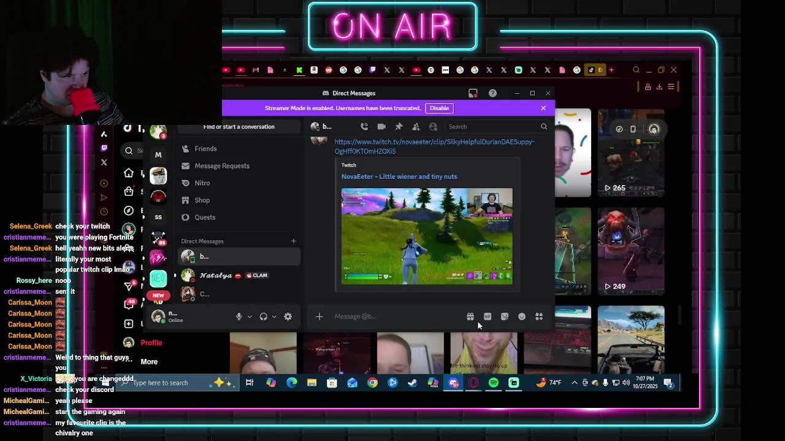Open Apps launcher icon in message bar
785x441 pixels.
(539, 317)
